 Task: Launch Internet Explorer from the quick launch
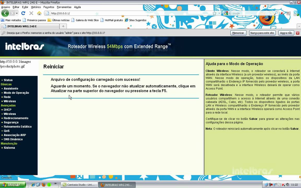pos(33,185)
